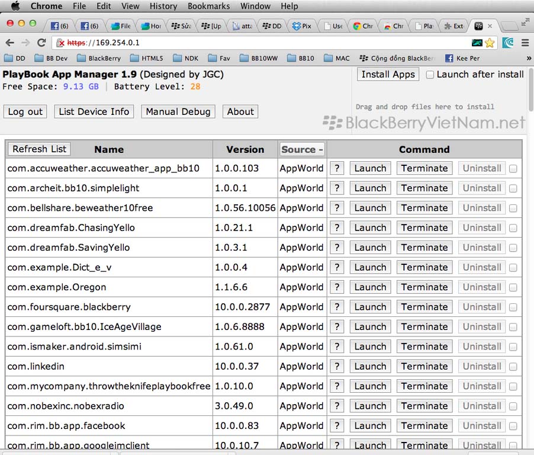Viewport: 534px width, 455px height.
Task: Click the page vertical scrollbar
Action: (x=531, y=89)
